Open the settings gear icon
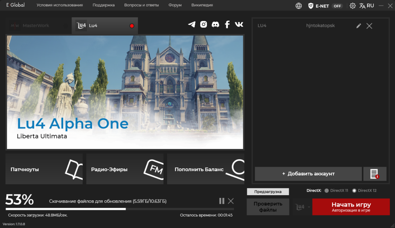 click(x=352, y=6)
